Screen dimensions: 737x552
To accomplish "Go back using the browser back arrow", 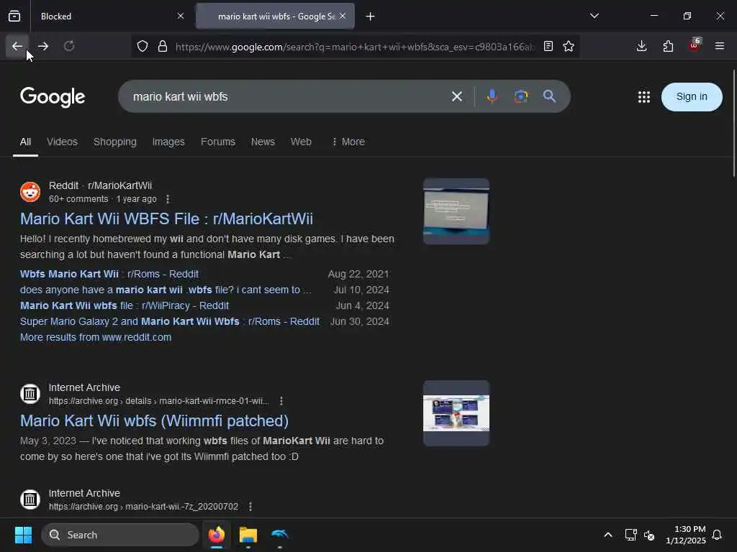I will click(x=17, y=46).
